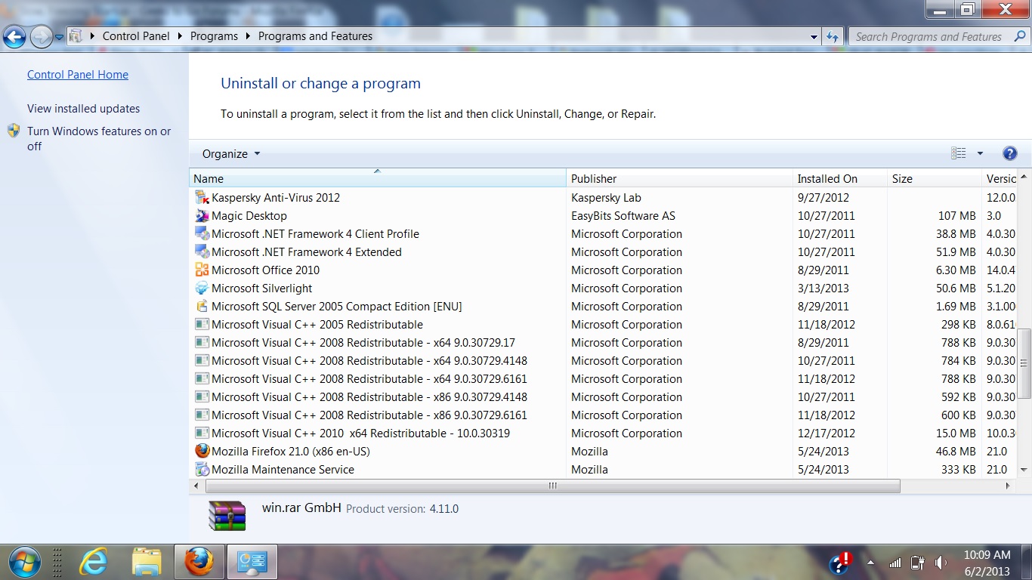Open the Organize dropdown menu
The image size is (1032, 580).
230,153
